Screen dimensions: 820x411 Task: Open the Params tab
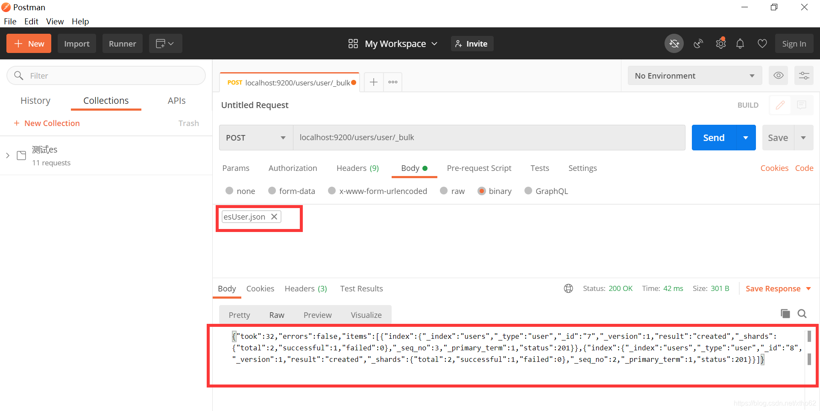236,168
